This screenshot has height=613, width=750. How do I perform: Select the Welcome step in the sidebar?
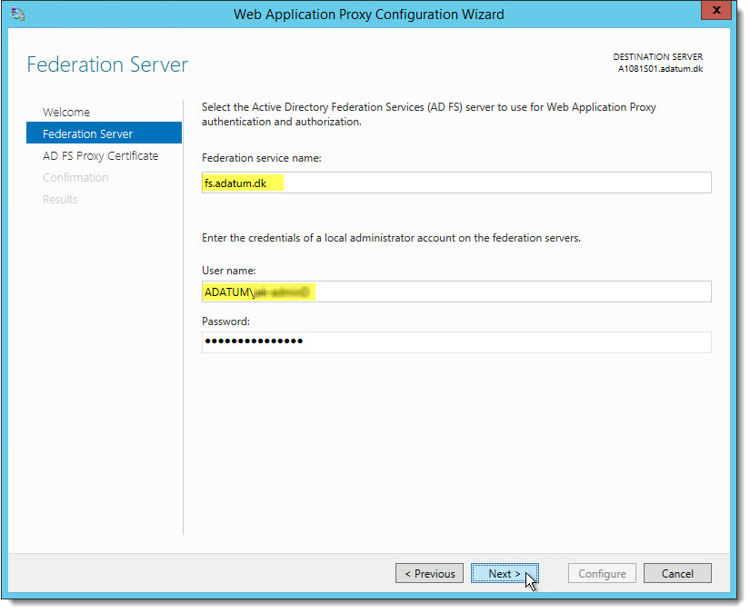(66, 113)
